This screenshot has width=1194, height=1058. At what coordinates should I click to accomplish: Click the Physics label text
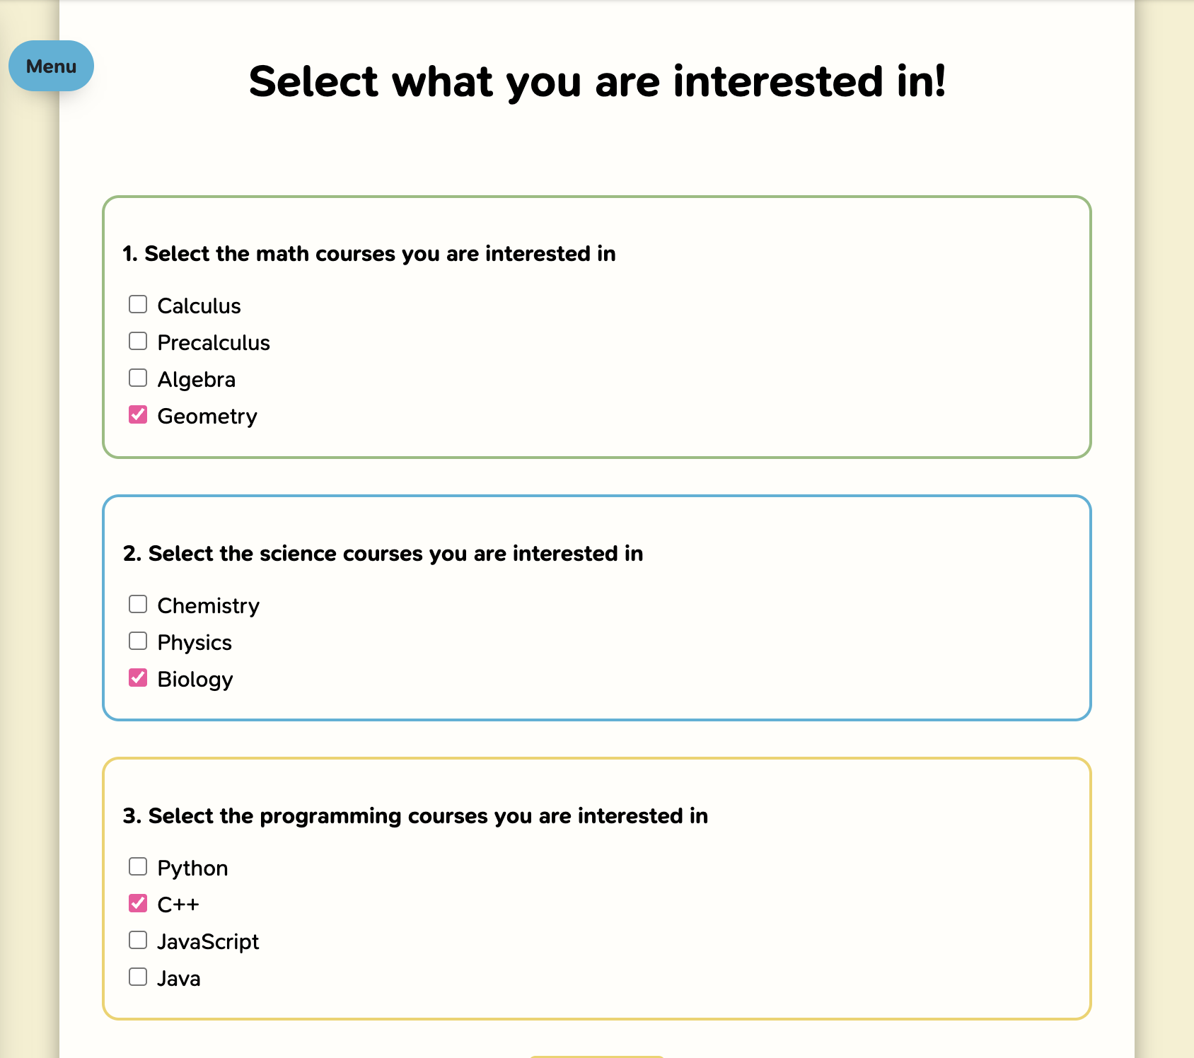coord(195,642)
